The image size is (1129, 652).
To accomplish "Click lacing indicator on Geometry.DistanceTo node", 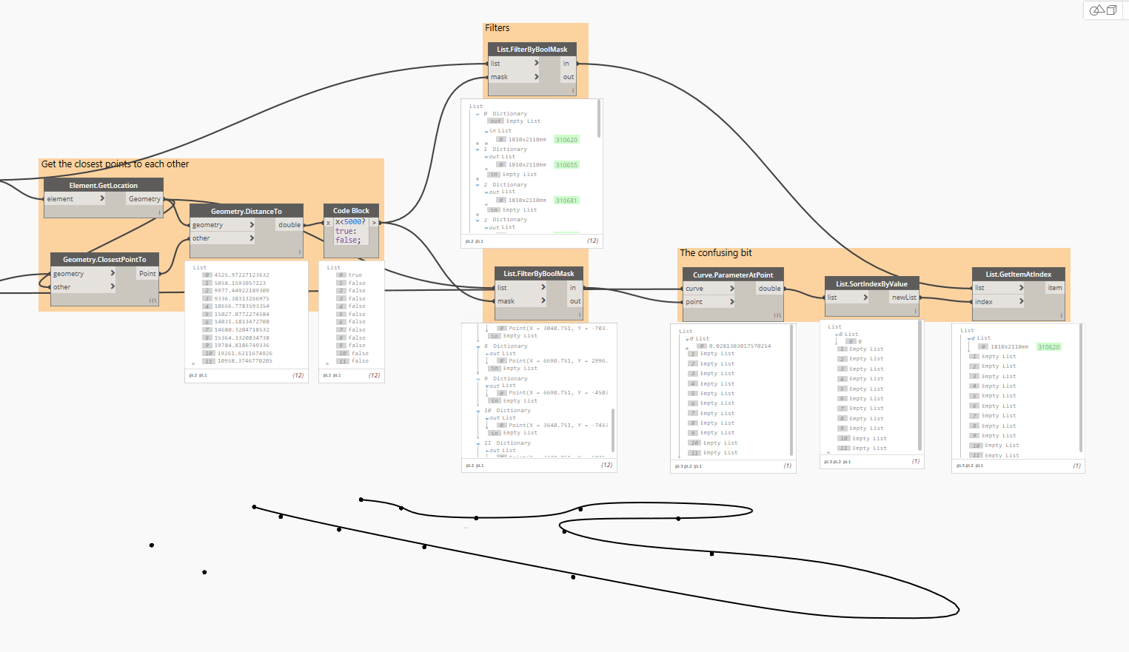I will [299, 252].
